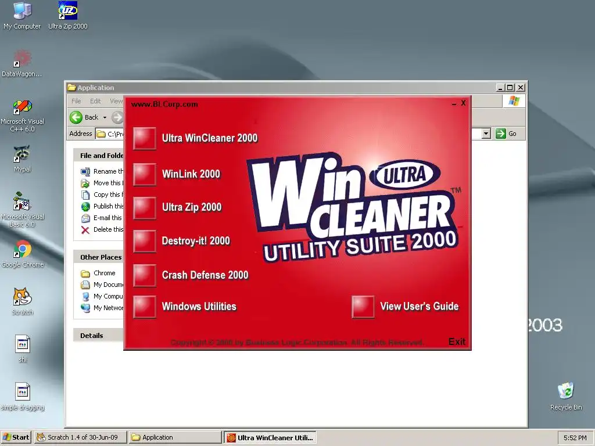Switch to Scratch 1.4 taskbar button

(x=80, y=437)
